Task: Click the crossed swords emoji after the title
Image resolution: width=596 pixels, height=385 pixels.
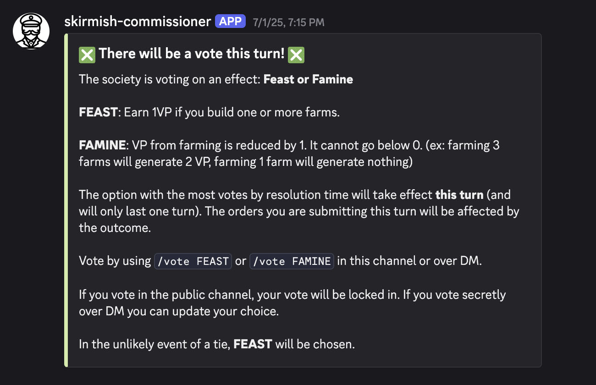Action: 296,55
